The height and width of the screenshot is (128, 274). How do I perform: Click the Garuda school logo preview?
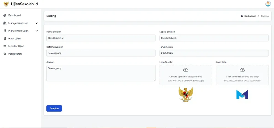click(x=186, y=94)
